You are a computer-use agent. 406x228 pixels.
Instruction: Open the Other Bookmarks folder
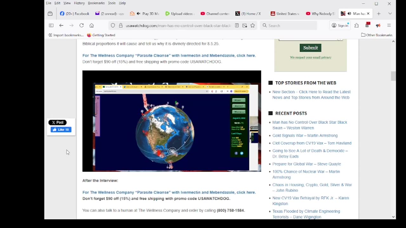click(377, 35)
